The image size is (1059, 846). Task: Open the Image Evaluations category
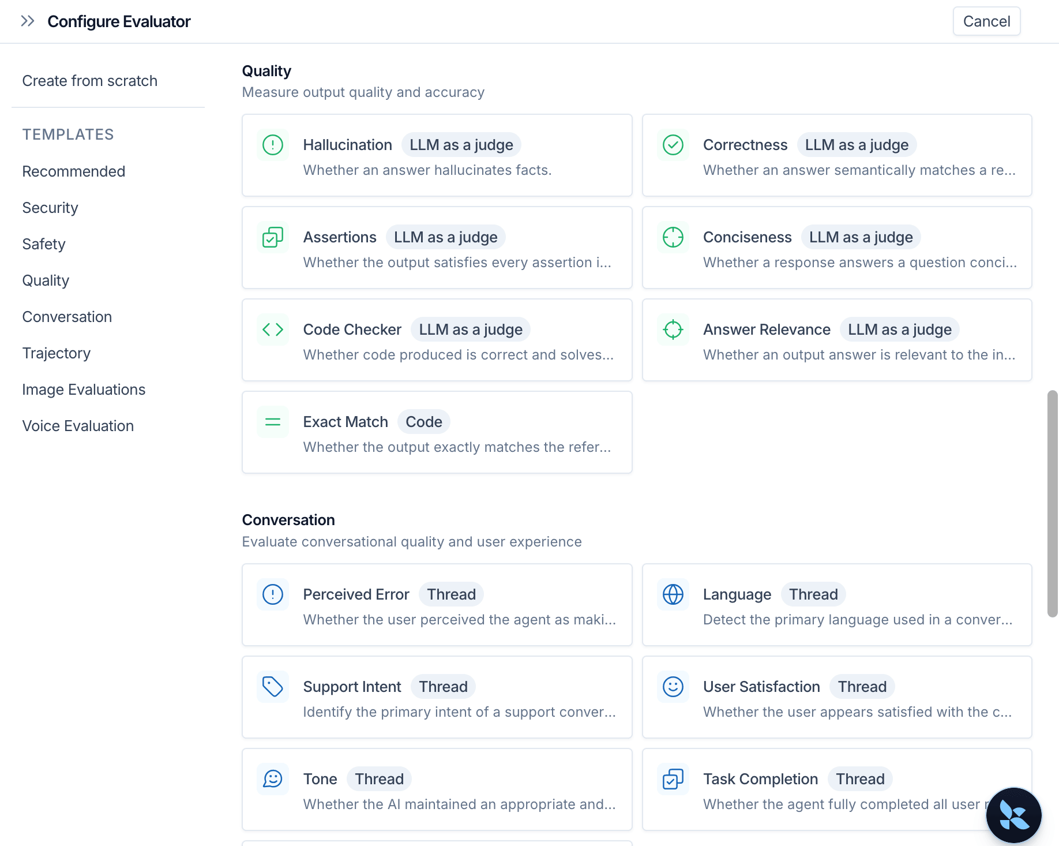click(84, 390)
